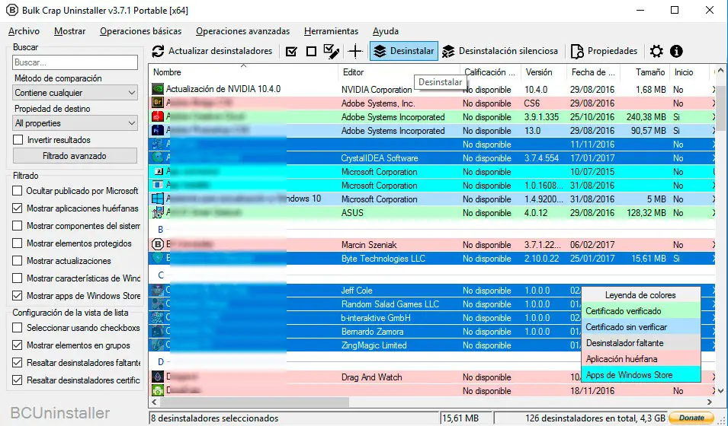This screenshot has height=426, width=728.
Task: Click the Desinstalar button
Action: (404, 51)
